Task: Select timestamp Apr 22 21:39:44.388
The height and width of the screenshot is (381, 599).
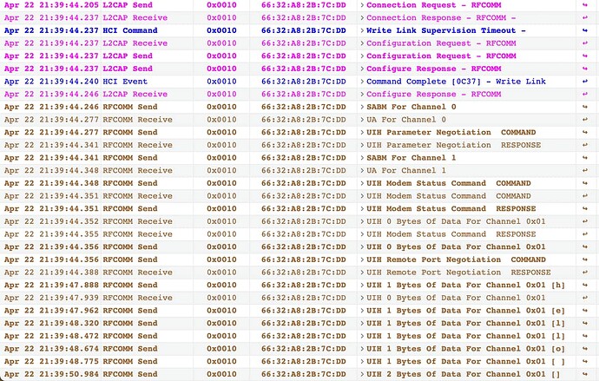Action: coord(51,273)
